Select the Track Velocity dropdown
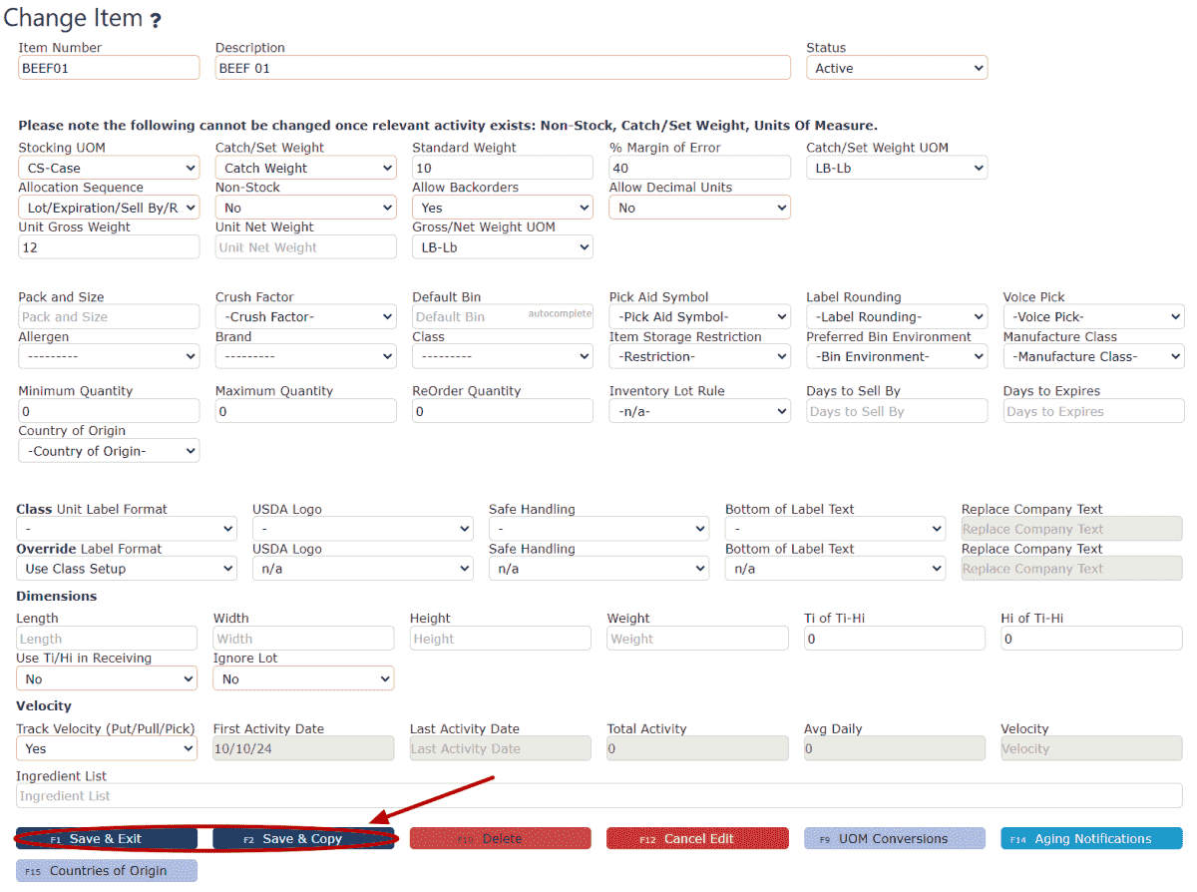The image size is (1197, 892). point(106,748)
